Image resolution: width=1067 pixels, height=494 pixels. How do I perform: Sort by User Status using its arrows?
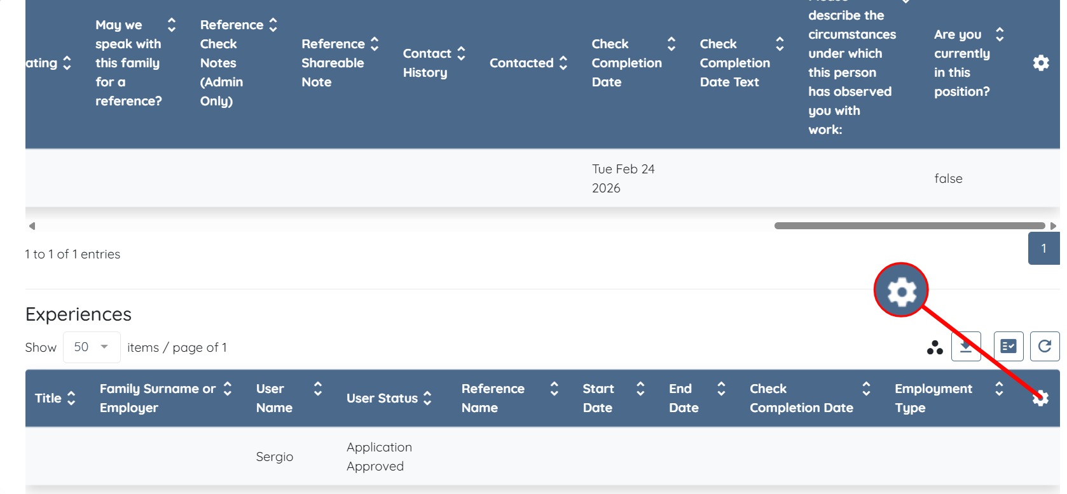427,398
